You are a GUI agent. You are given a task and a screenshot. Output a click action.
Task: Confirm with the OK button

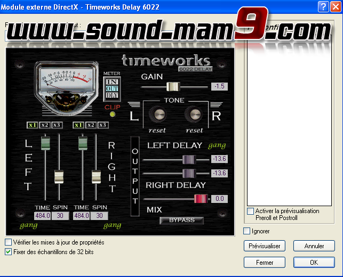pyautogui.click(x=314, y=263)
